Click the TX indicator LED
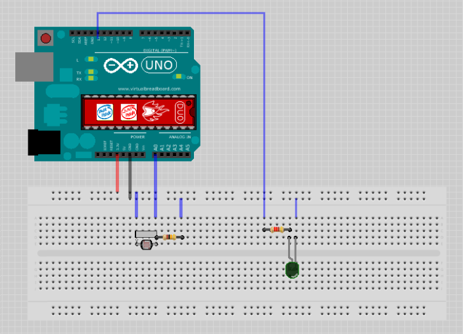The width and height of the screenshot is (463, 334). [x=91, y=72]
